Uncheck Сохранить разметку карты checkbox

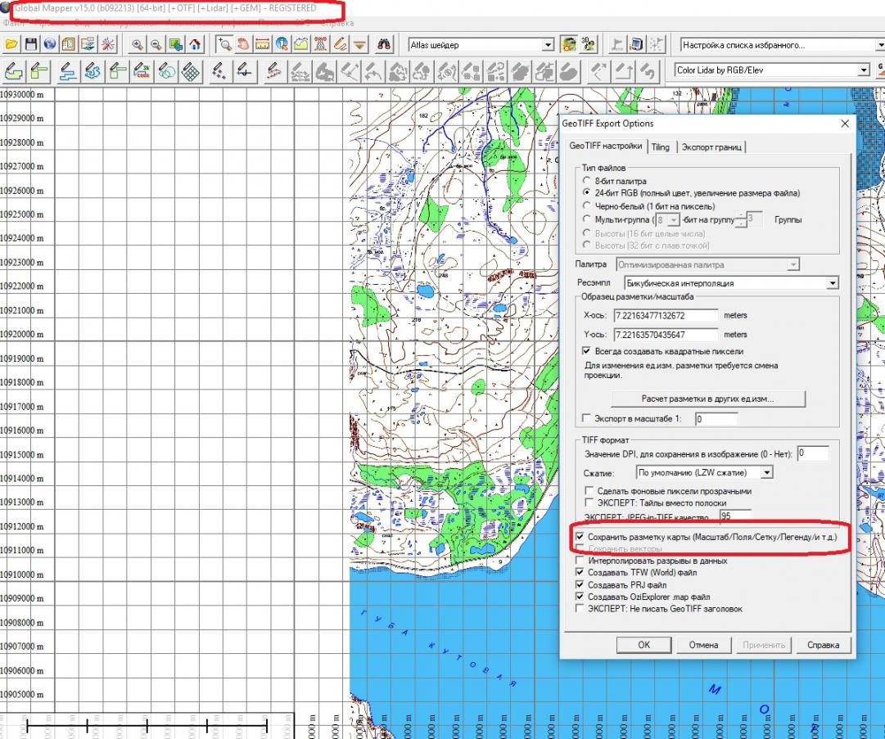pyautogui.click(x=580, y=537)
